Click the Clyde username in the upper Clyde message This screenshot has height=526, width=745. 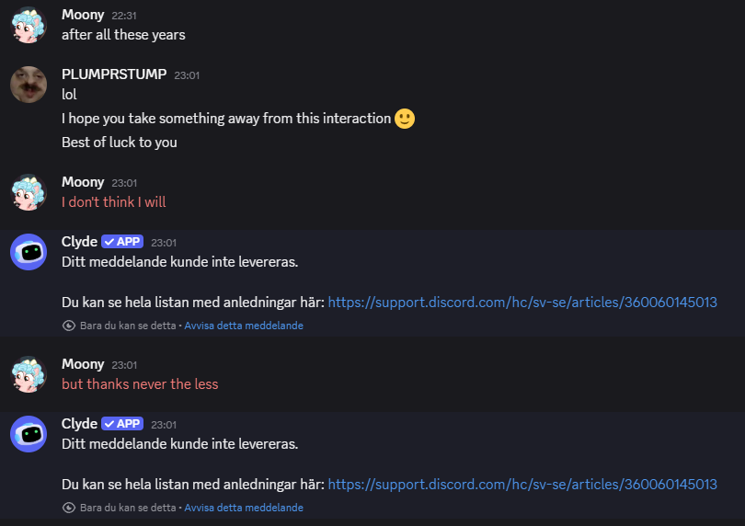pyautogui.click(x=79, y=242)
